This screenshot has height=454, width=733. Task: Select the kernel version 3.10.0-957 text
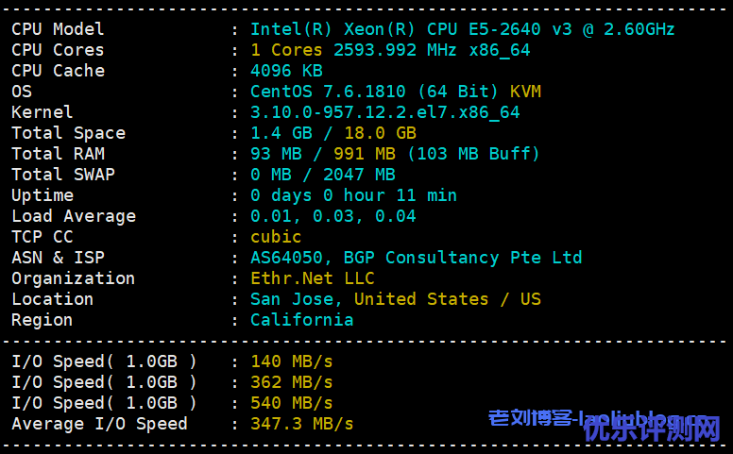click(x=384, y=112)
